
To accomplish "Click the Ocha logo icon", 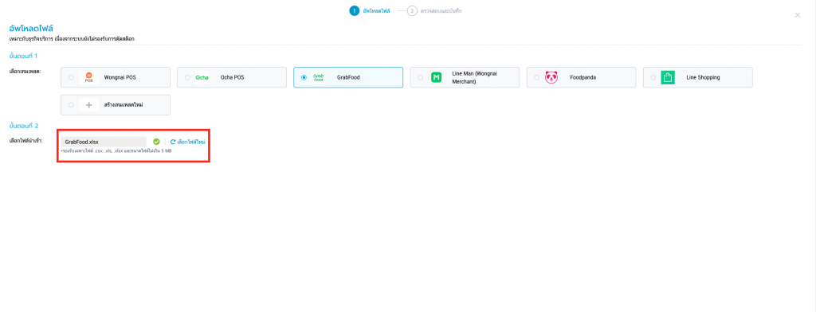I will click(202, 77).
